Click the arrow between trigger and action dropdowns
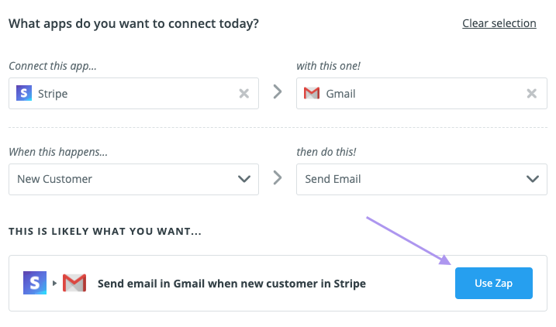The height and width of the screenshot is (327, 556). [x=278, y=178]
